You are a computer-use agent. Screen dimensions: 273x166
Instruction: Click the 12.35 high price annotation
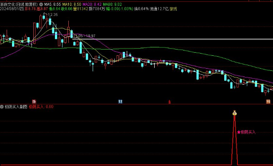click(x=53, y=15)
